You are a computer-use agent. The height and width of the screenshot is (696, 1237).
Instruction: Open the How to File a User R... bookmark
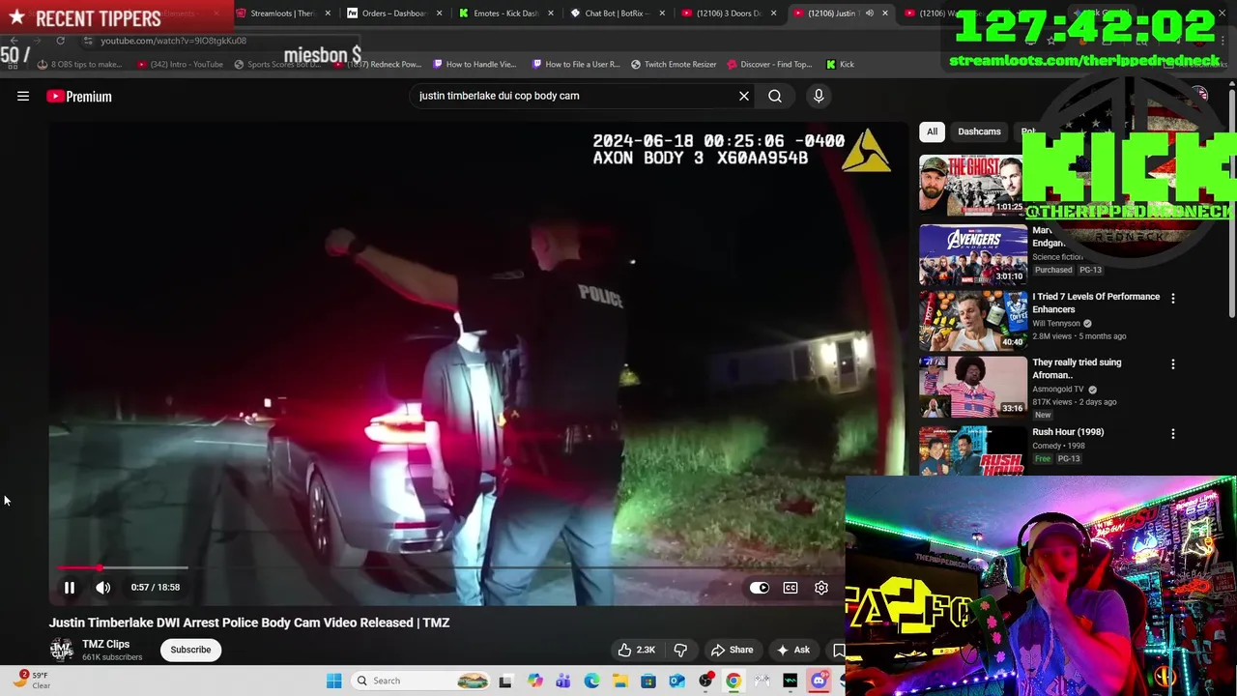(x=575, y=64)
